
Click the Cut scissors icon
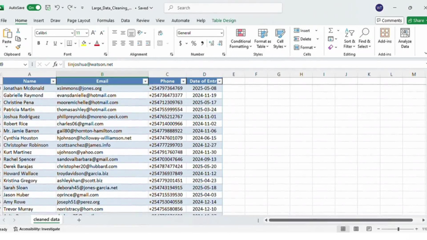(x=18, y=31)
